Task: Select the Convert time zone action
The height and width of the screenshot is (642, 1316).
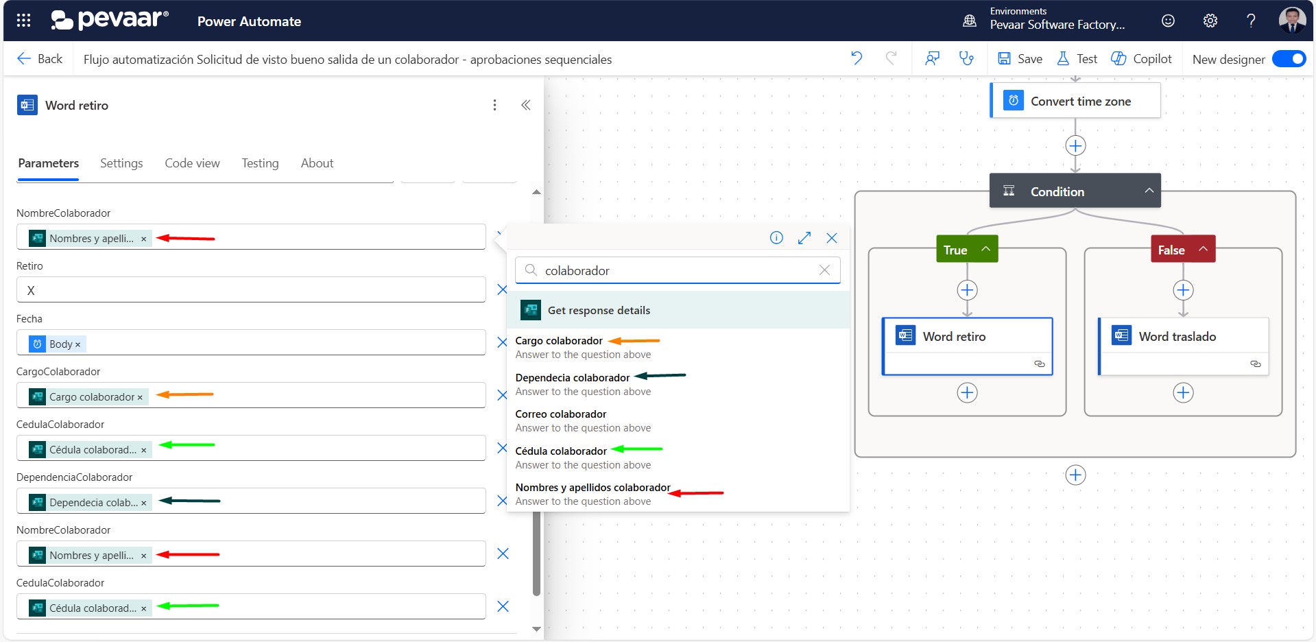Action: (1075, 101)
